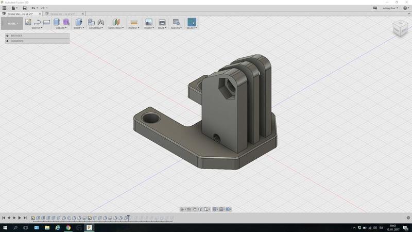The image size is (412, 232).
Task: Click the Save icon in top bar
Action: (25, 8)
